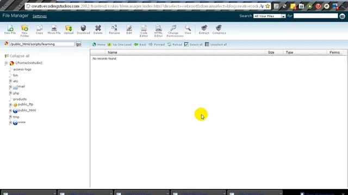Expand the public_ftp folder
The height and width of the screenshot is (195, 348).
pyautogui.click(x=10, y=105)
